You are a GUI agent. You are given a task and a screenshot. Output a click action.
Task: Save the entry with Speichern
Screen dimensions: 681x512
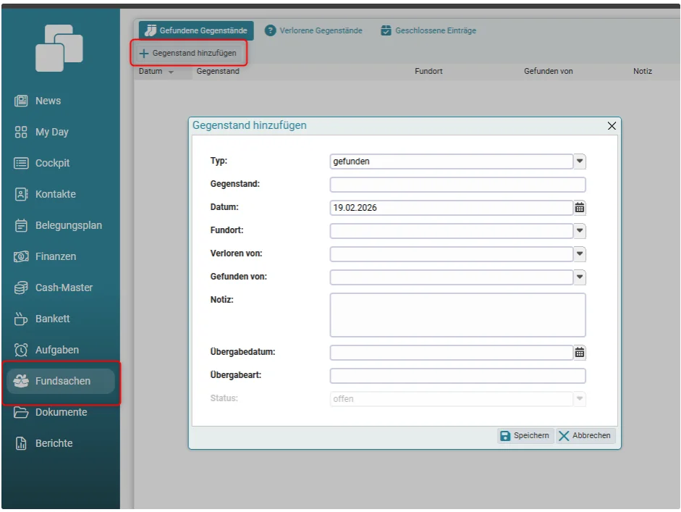coord(525,436)
